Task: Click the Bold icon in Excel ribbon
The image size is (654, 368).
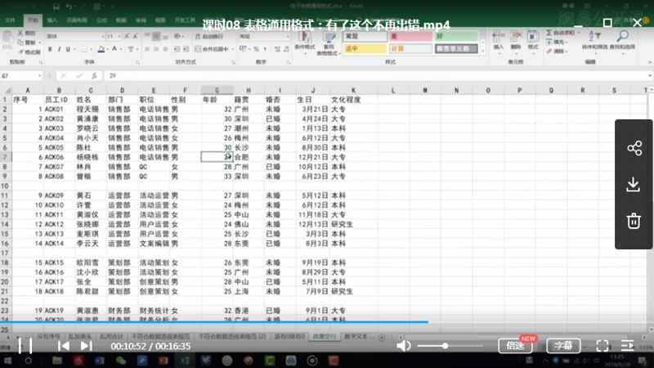Action: 49,50
